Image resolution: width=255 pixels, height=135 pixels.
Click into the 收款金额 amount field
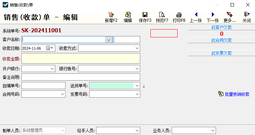81,58
